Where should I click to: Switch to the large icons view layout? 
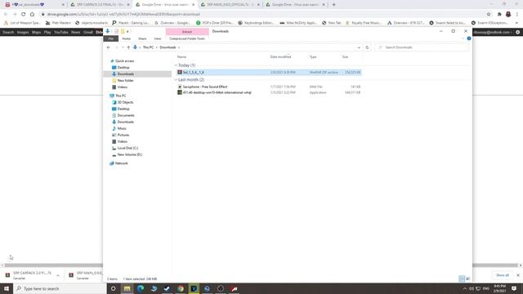coord(468,278)
